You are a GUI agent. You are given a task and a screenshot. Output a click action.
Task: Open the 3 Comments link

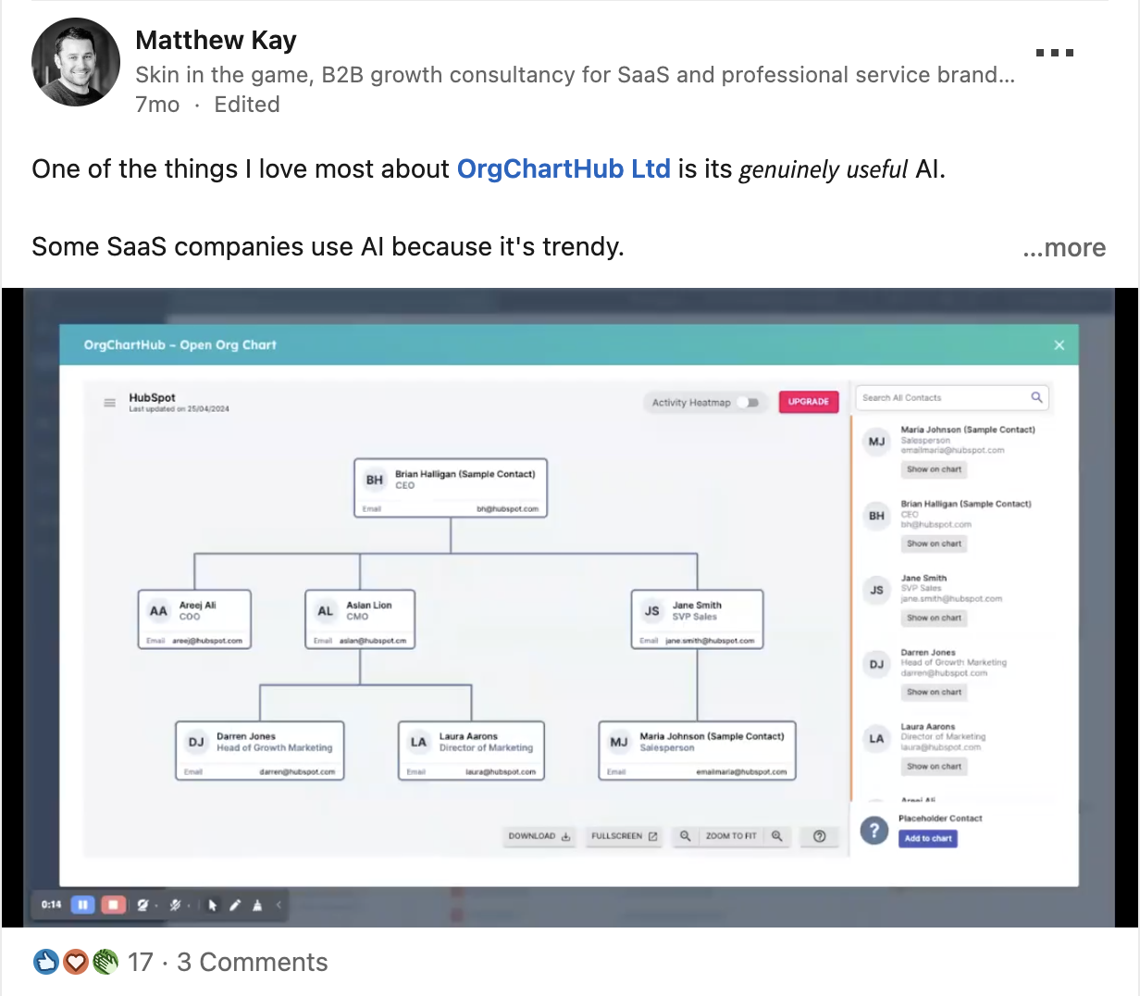coord(253,963)
